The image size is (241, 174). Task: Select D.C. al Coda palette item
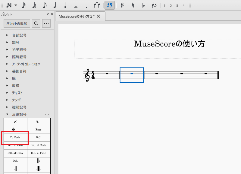tap(39, 145)
